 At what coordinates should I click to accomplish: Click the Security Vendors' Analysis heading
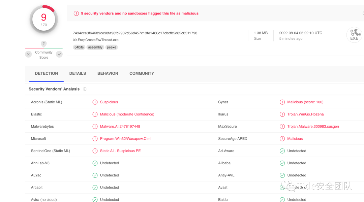point(54,89)
